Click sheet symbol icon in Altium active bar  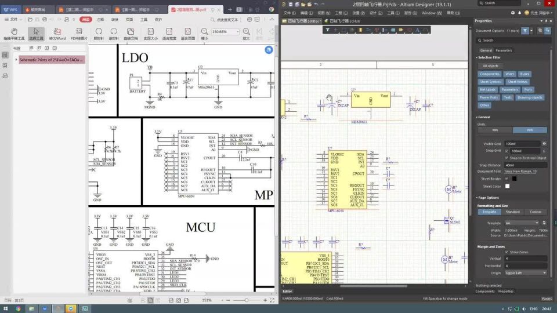point(393,30)
